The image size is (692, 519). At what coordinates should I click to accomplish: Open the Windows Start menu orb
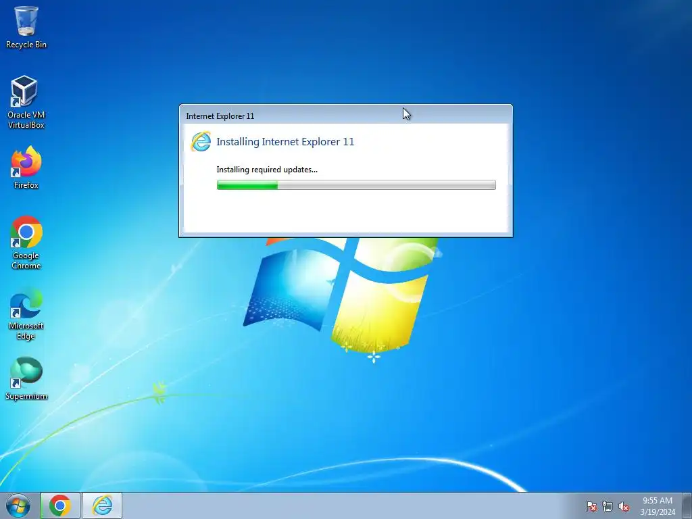18,505
